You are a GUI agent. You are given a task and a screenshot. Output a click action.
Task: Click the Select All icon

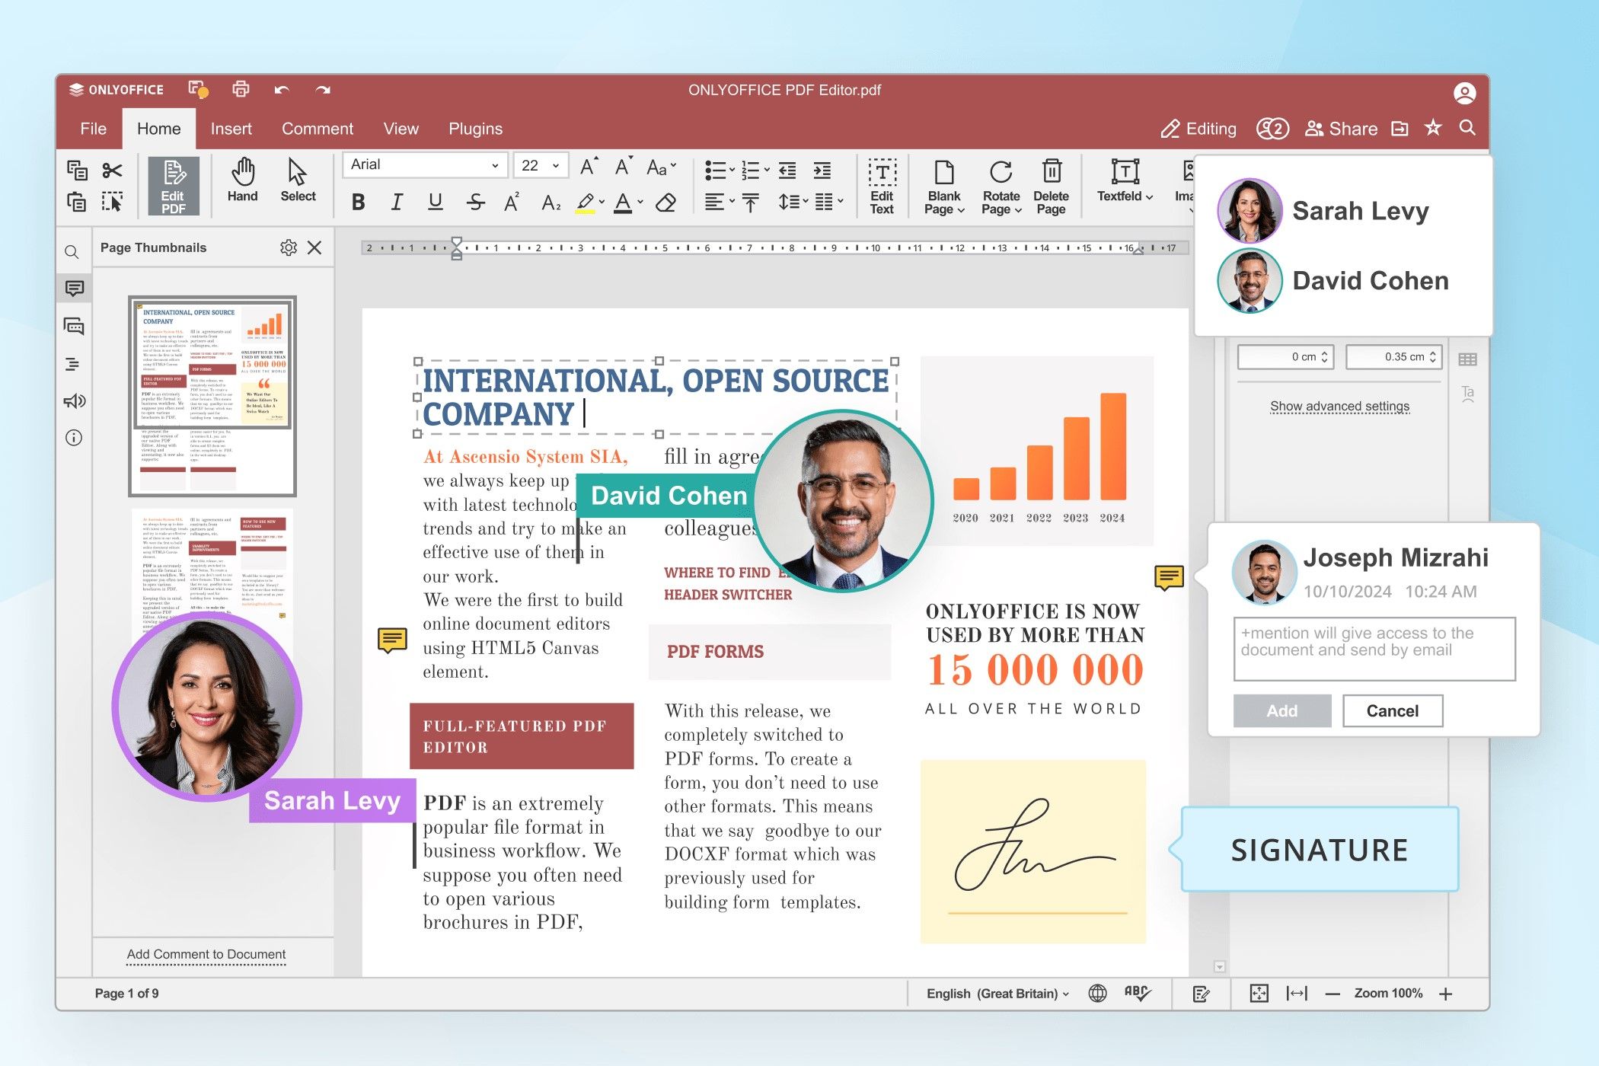(x=112, y=202)
